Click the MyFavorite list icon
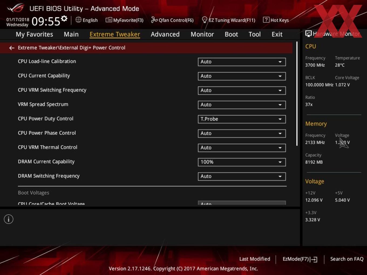 (x=109, y=20)
